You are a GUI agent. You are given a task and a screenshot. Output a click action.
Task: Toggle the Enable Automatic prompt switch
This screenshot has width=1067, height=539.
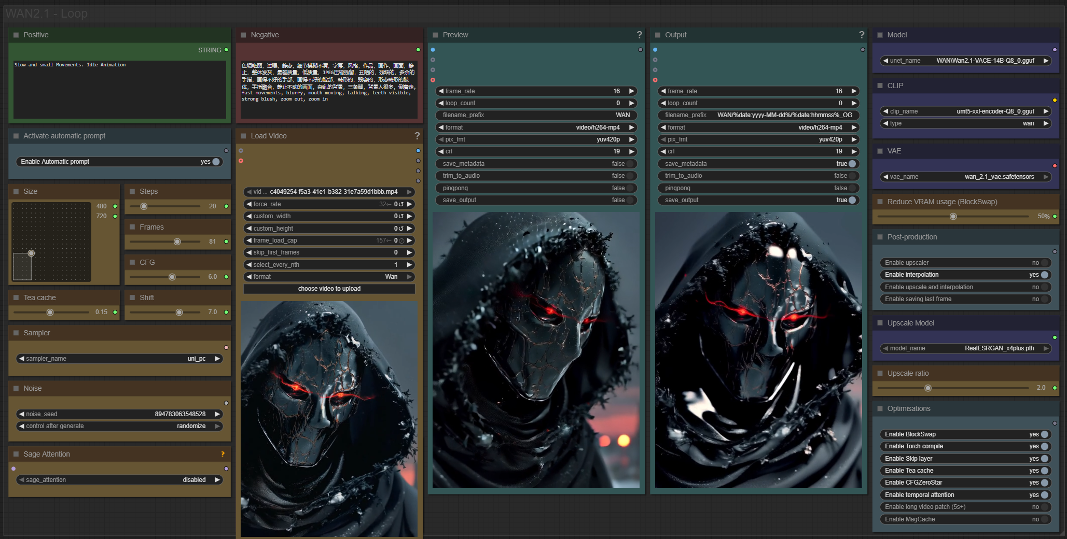tap(216, 162)
